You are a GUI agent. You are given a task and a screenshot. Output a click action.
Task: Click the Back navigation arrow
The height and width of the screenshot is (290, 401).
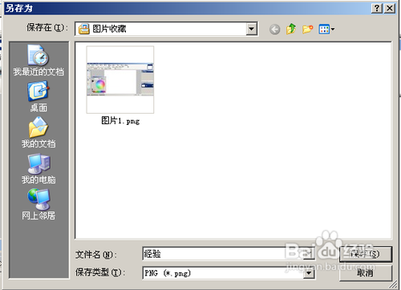coord(274,29)
